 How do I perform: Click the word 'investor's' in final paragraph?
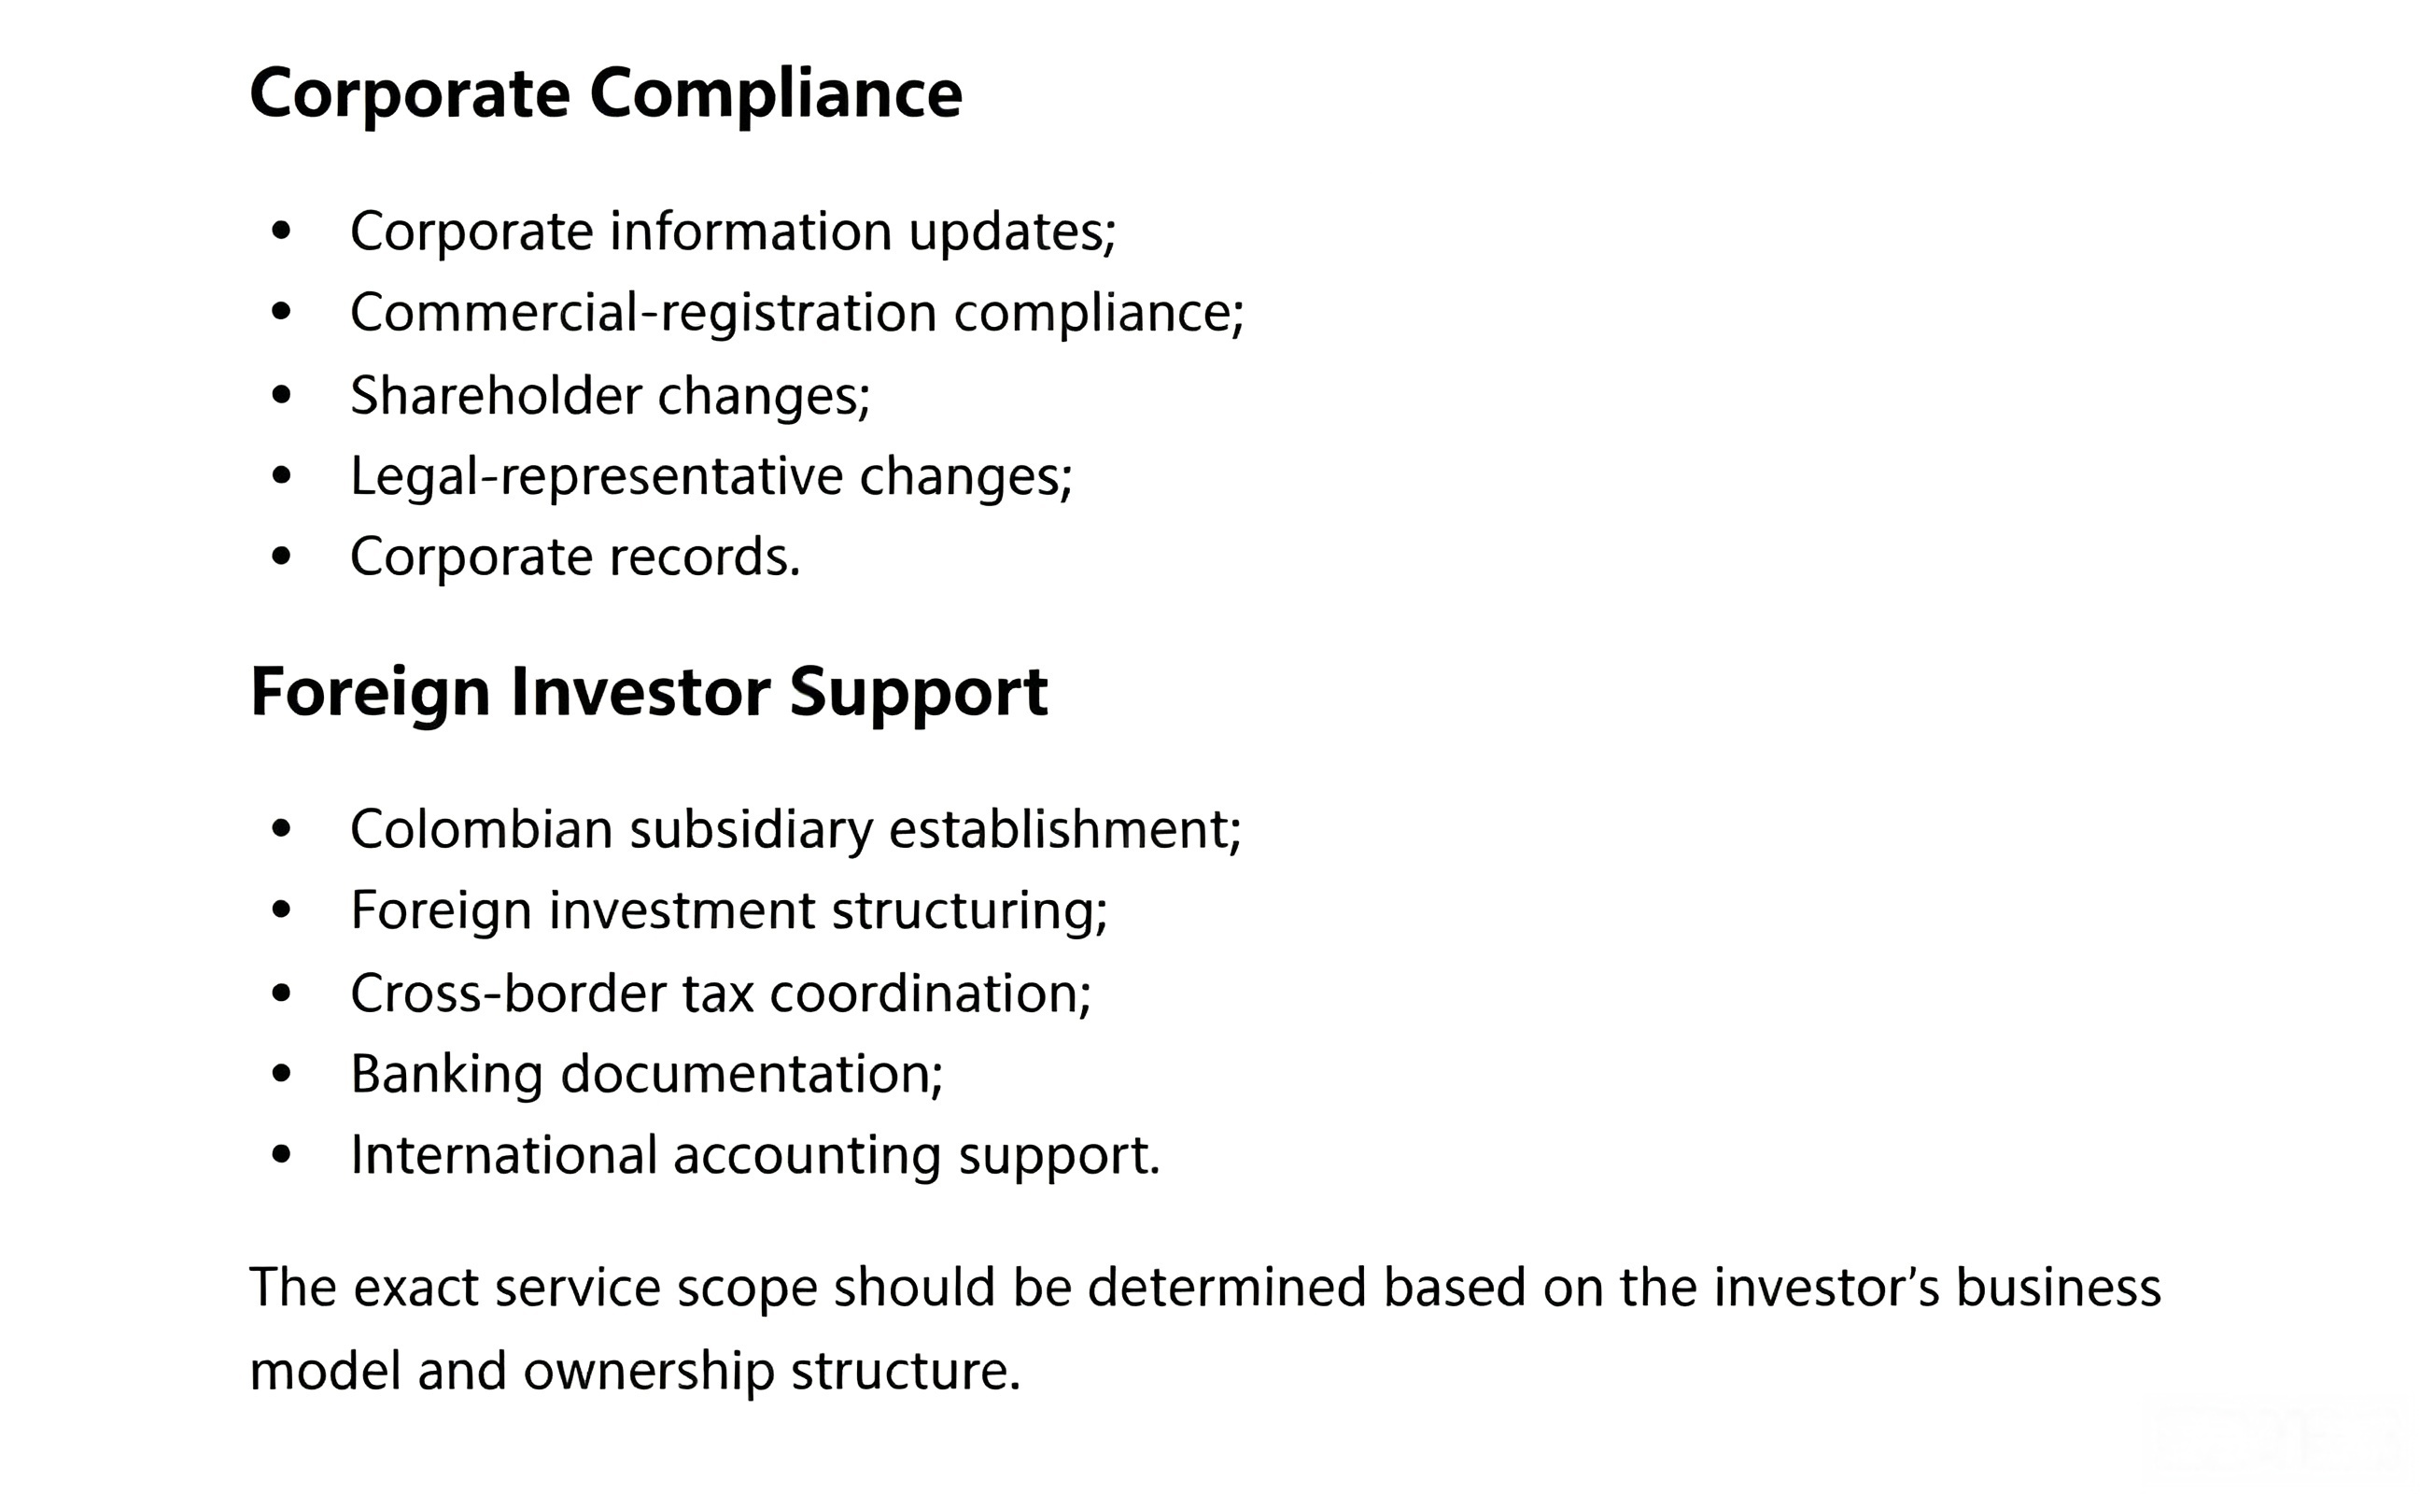pos(1827,1288)
